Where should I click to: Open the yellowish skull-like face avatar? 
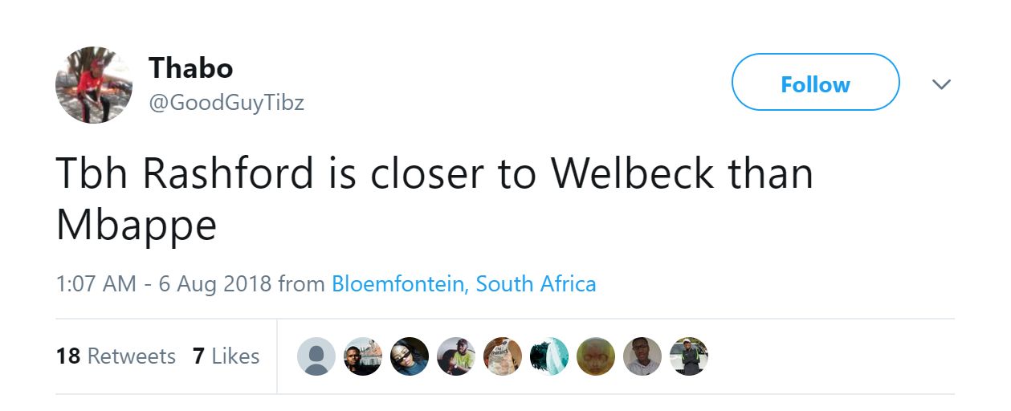pos(596,356)
